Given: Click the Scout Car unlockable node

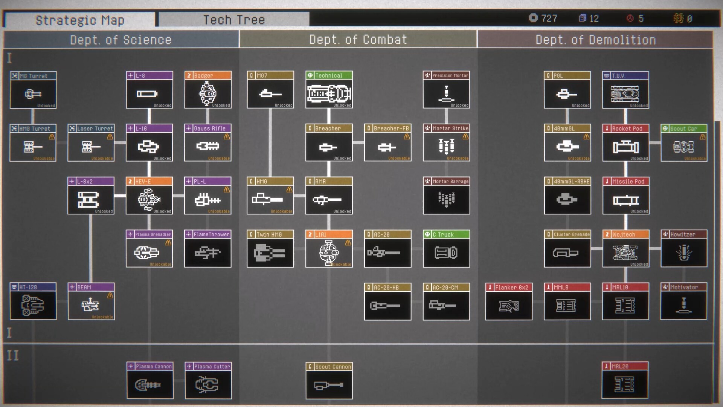Looking at the screenshot, I should click(683, 143).
